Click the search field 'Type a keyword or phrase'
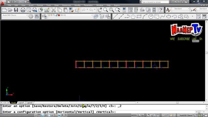Screen dimensions: 208x117 pos(155,2)
